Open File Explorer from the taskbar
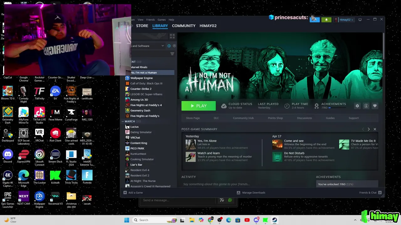The width and height of the screenshot is (401, 225). (x=192, y=220)
